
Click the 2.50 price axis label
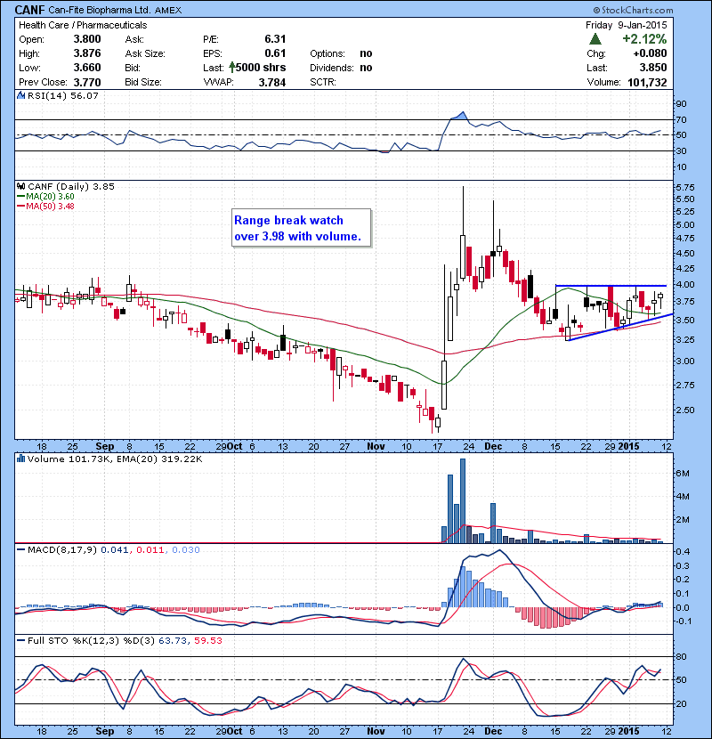point(685,410)
